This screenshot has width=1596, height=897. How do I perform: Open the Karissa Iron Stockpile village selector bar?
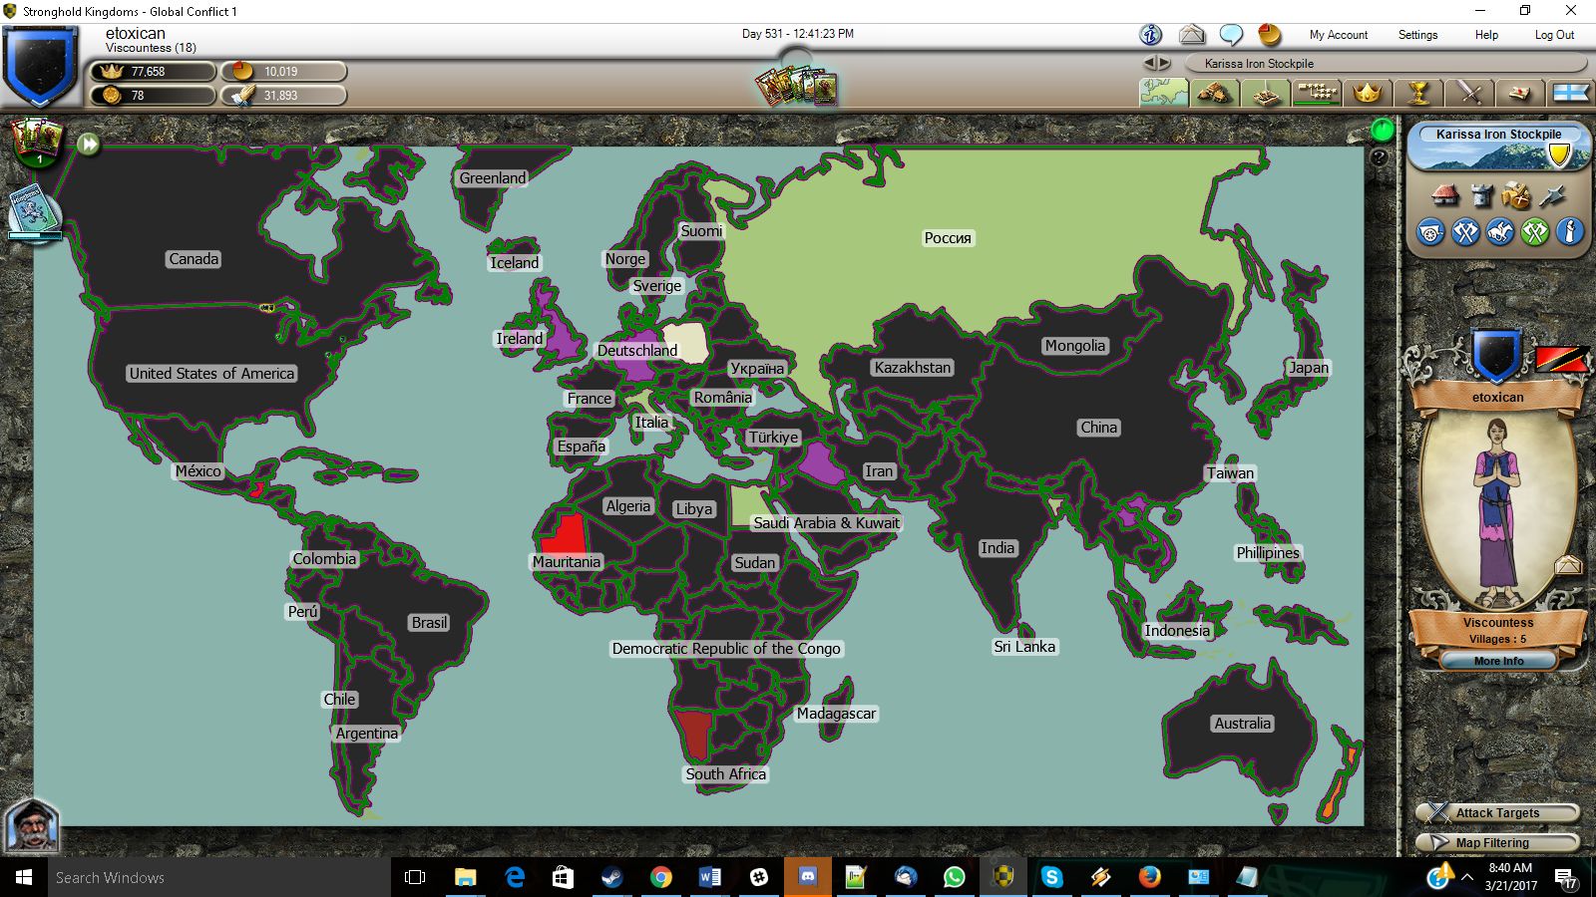[1386, 64]
